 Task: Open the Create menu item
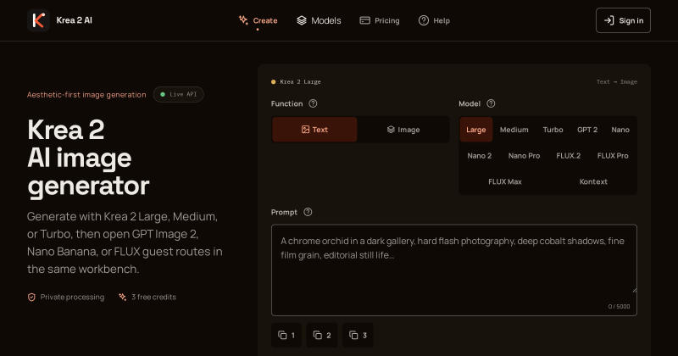click(258, 20)
